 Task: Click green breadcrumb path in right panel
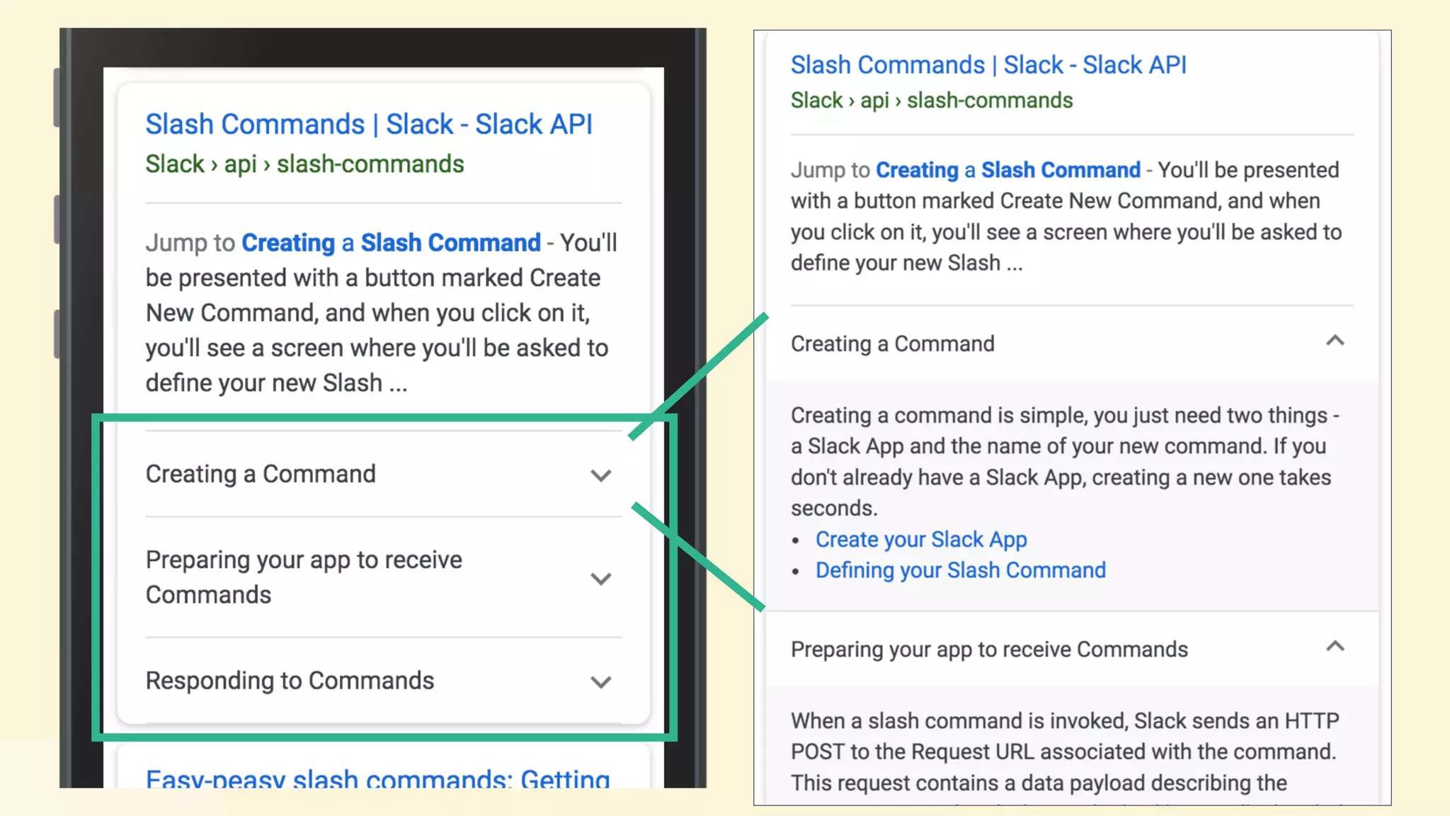click(x=931, y=101)
